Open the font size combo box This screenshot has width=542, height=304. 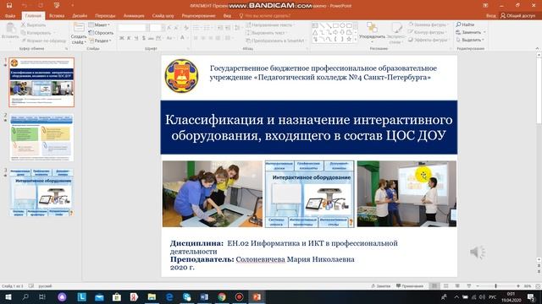157,28
